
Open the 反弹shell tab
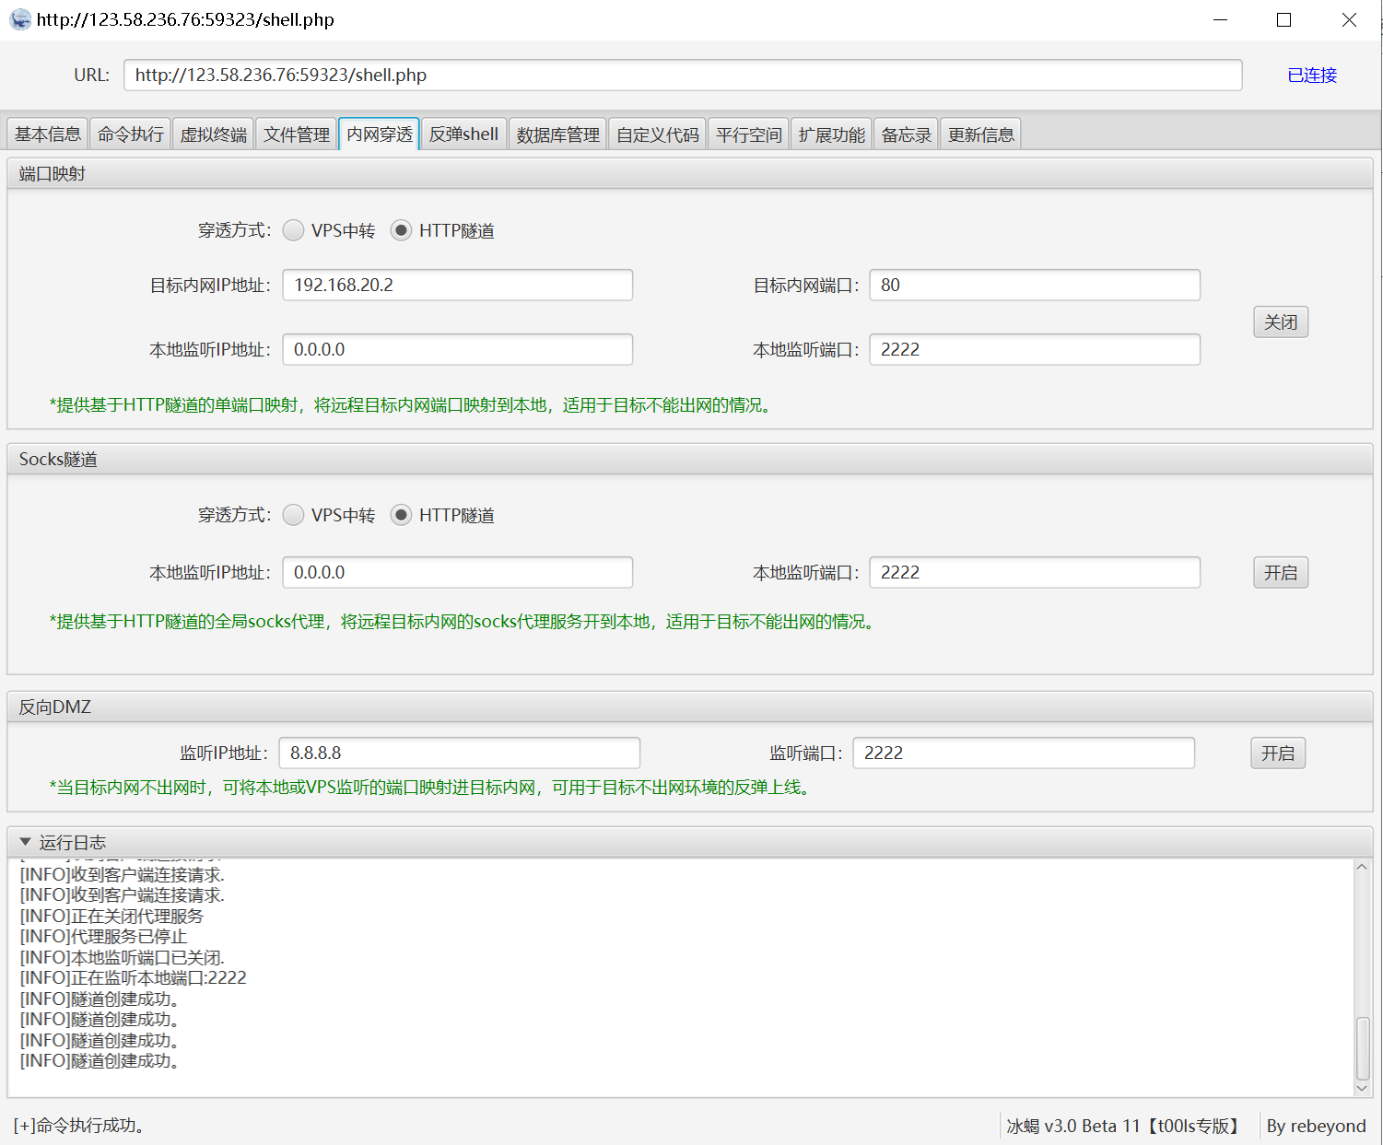[463, 134]
